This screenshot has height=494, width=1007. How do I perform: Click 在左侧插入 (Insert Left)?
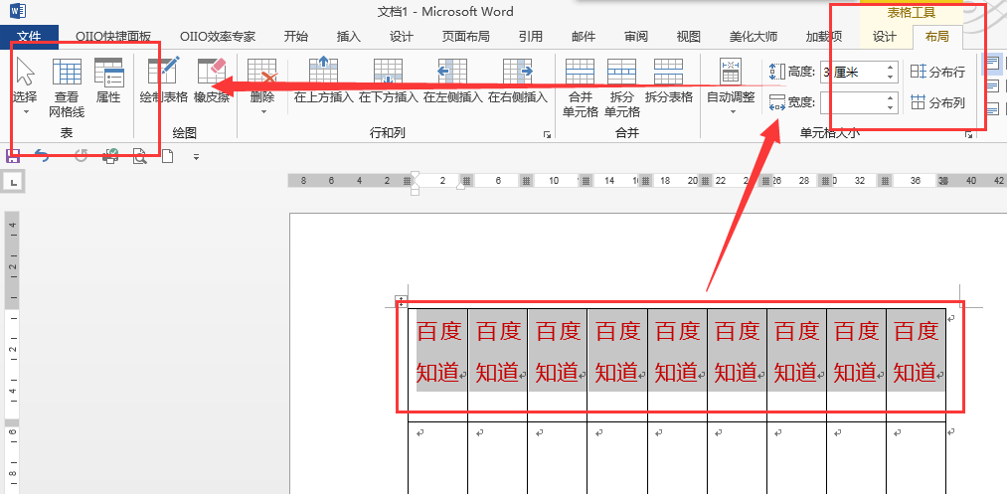pos(452,81)
